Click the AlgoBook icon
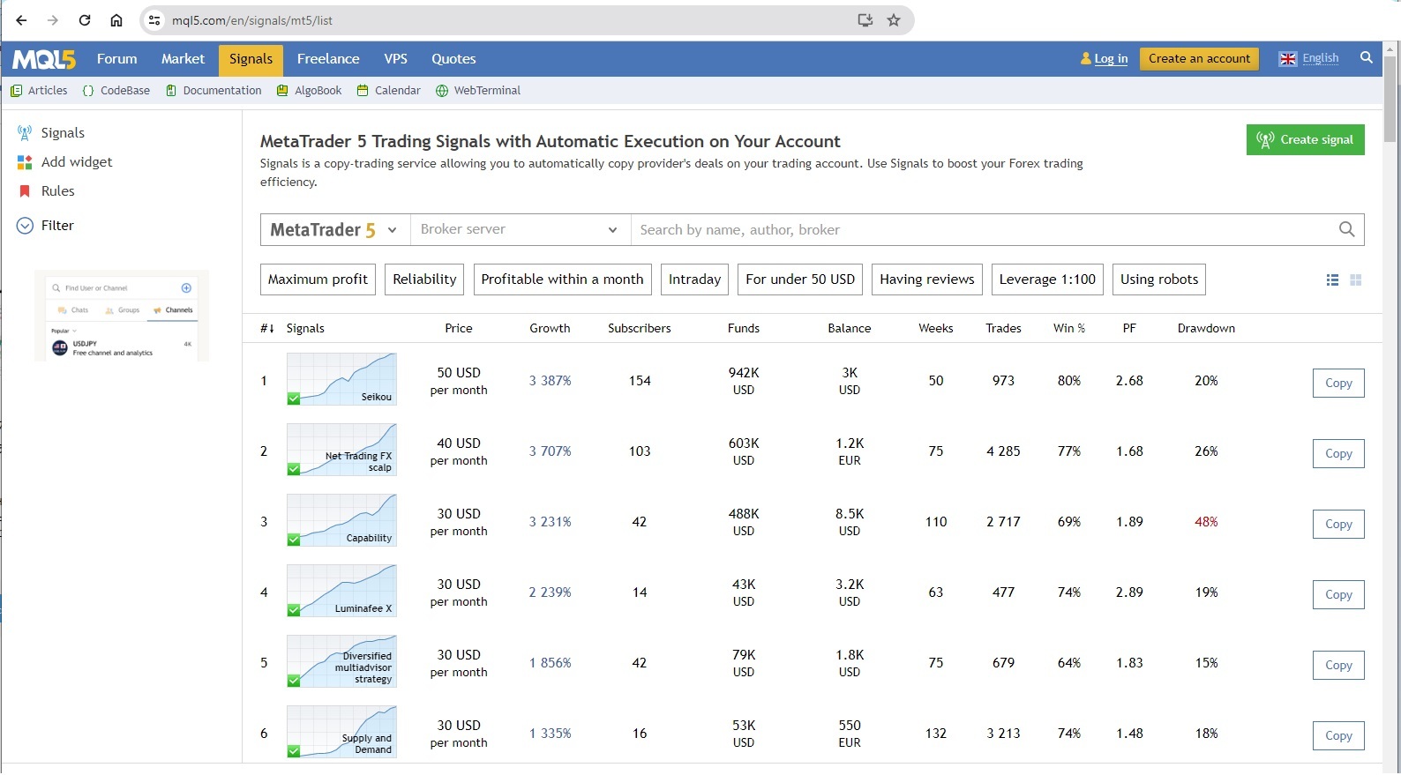Screen dimensions: 1401x775 pyautogui.click(x=282, y=91)
